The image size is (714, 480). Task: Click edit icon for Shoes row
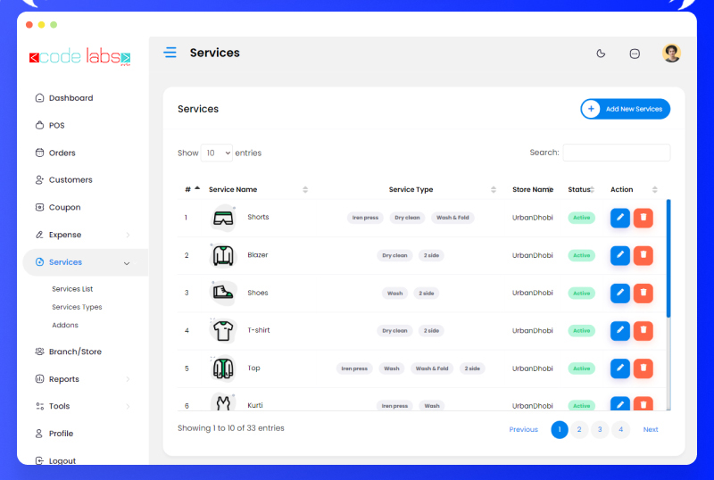pyautogui.click(x=620, y=293)
